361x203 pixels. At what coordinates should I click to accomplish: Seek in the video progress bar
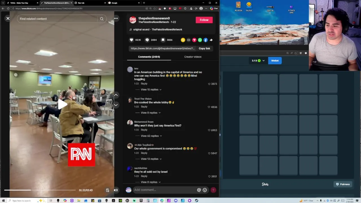click(40, 190)
